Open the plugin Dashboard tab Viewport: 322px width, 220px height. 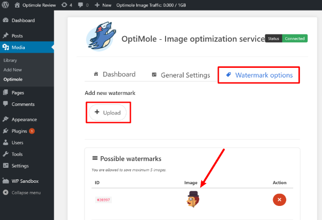point(115,74)
